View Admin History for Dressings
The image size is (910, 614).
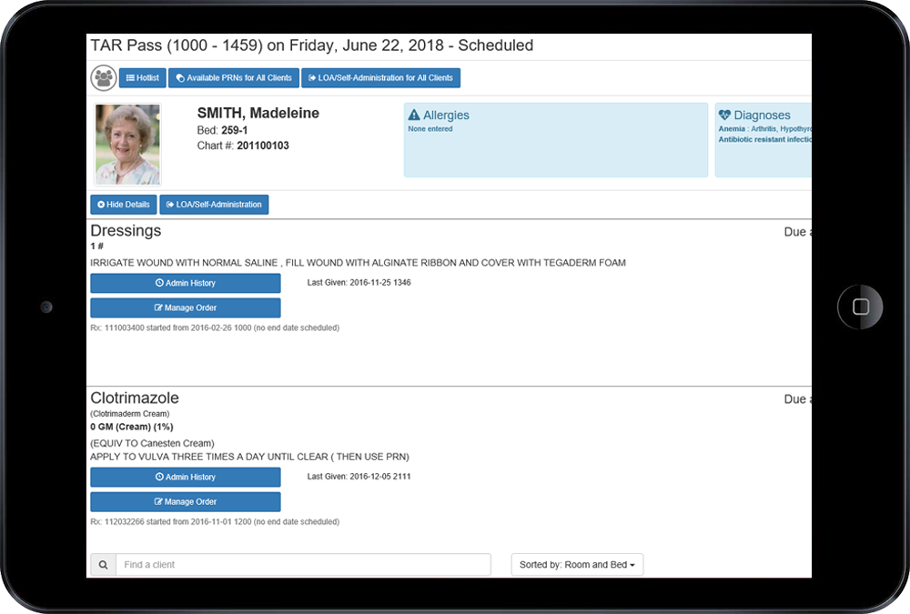[186, 283]
